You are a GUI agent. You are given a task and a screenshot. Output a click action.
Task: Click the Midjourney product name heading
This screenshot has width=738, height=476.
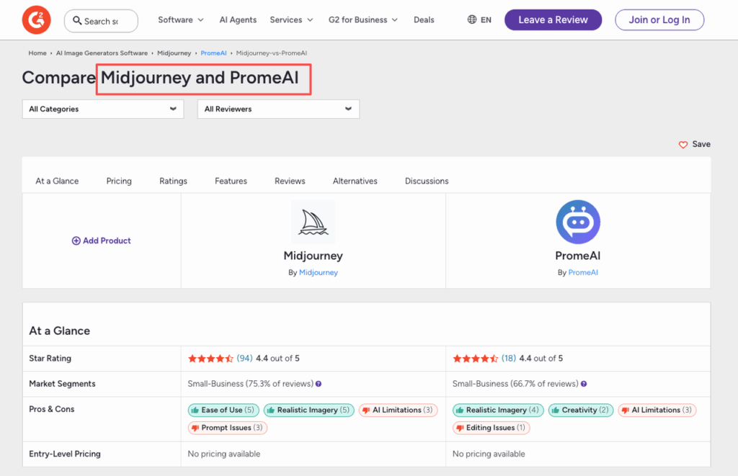(x=313, y=256)
